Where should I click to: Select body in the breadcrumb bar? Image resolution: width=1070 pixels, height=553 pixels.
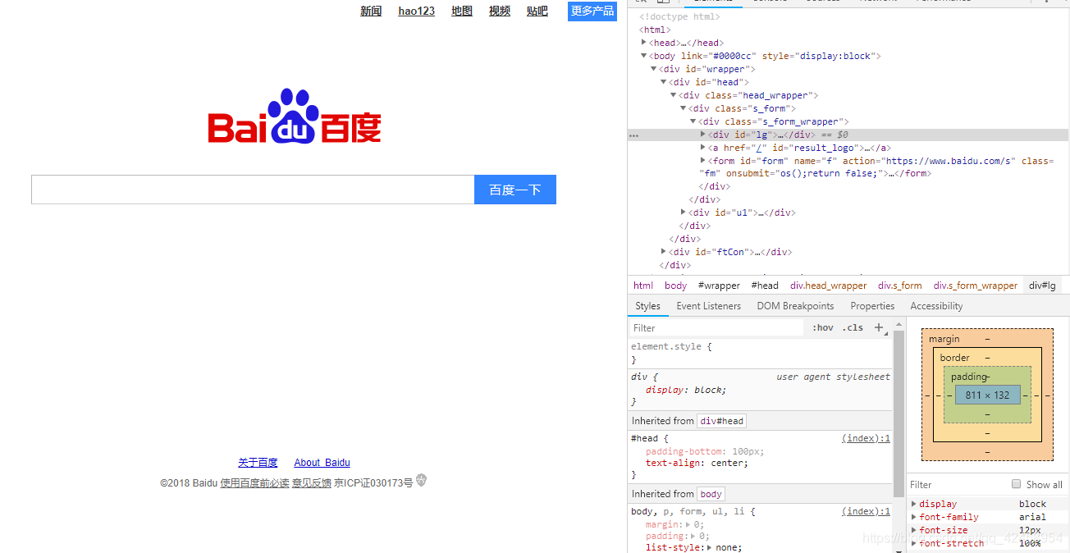click(x=675, y=286)
